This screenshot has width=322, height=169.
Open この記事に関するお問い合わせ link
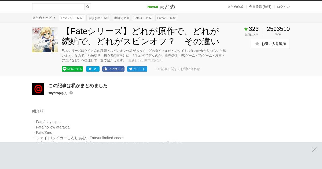point(177,69)
